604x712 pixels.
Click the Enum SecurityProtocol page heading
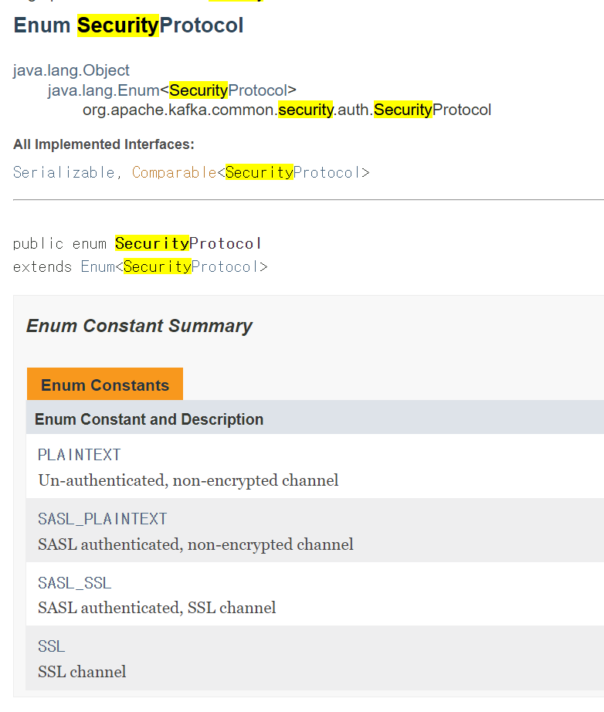[128, 25]
